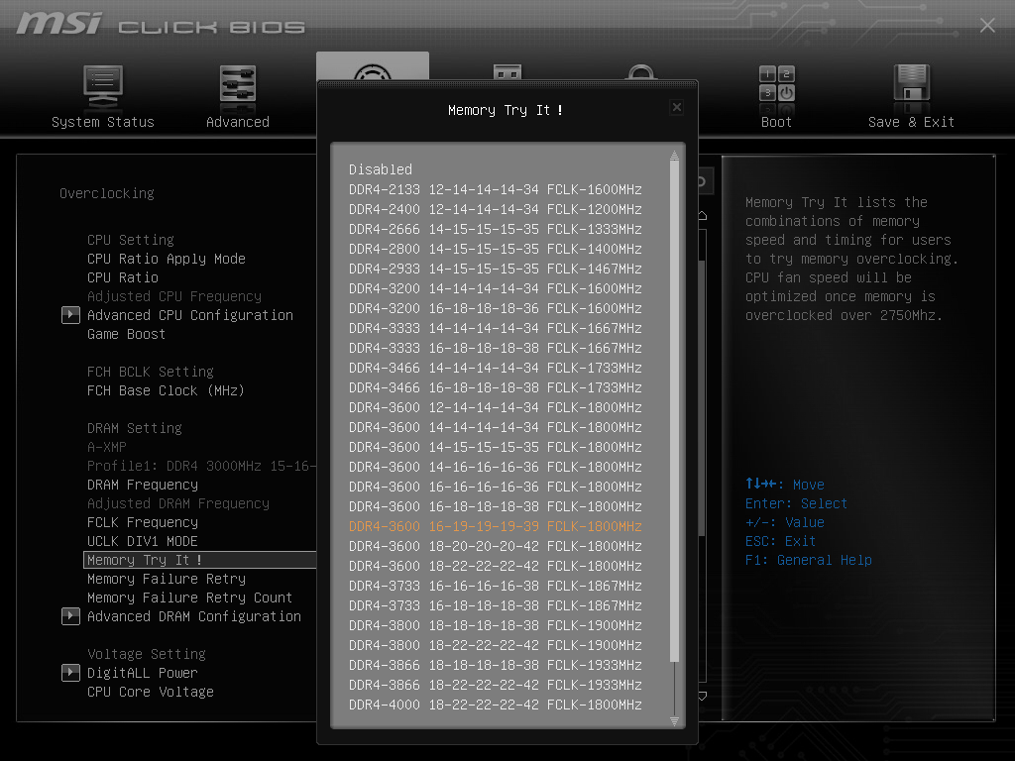Select DDR4-3600 16-18-18-18-38 preset
This screenshot has height=761, width=1015.
[496, 506]
